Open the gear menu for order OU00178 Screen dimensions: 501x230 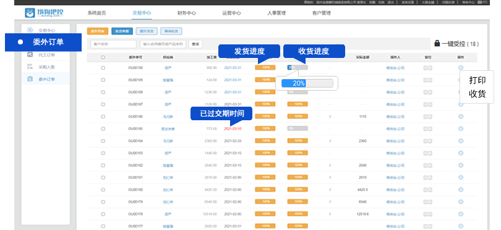point(460,214)
